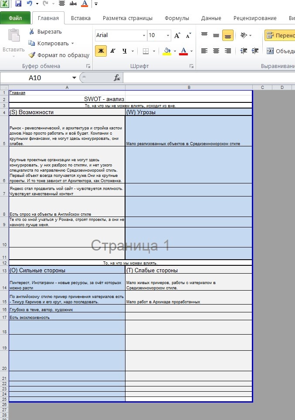Click the wrap text Перенос button
The image size is (295, 420).
coord(280,35)
